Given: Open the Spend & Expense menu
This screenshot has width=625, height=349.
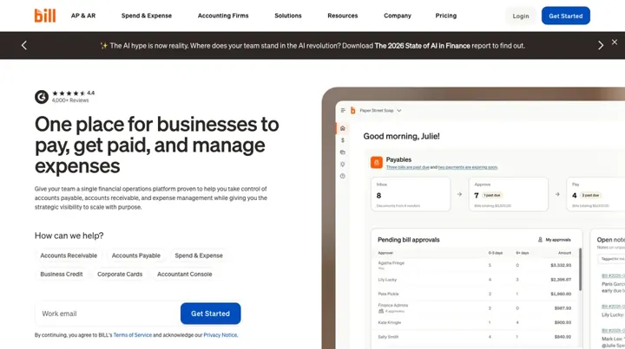Looking at the screenshot, I should pos(147,16).
